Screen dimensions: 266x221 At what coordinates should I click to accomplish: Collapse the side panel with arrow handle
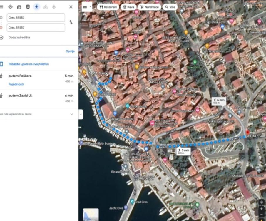point(81,114)
